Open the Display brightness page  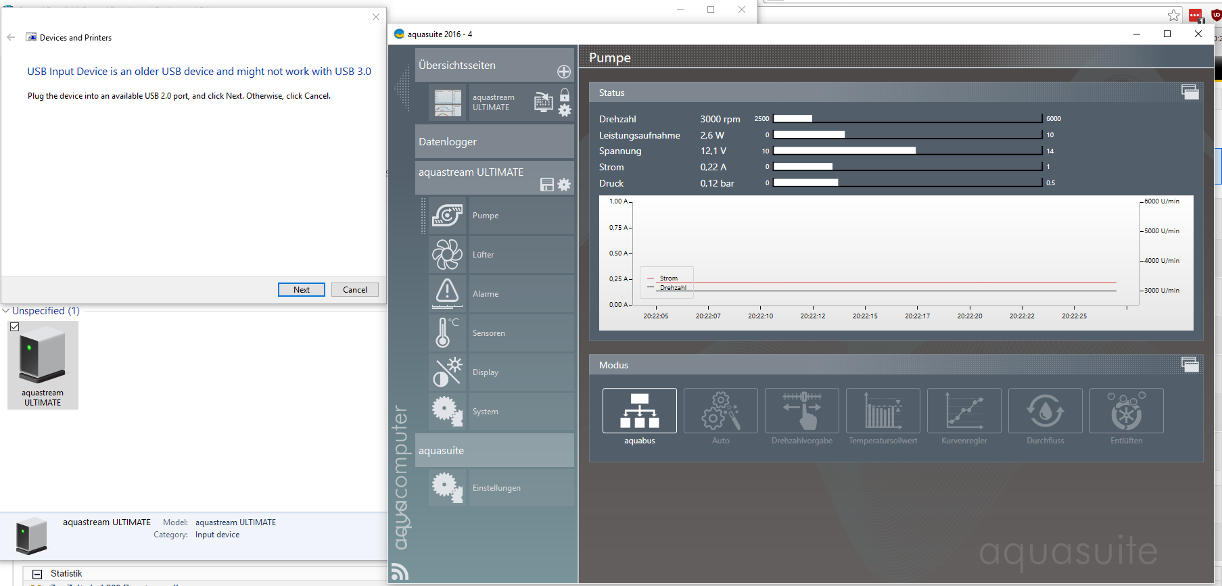point(447,372)
